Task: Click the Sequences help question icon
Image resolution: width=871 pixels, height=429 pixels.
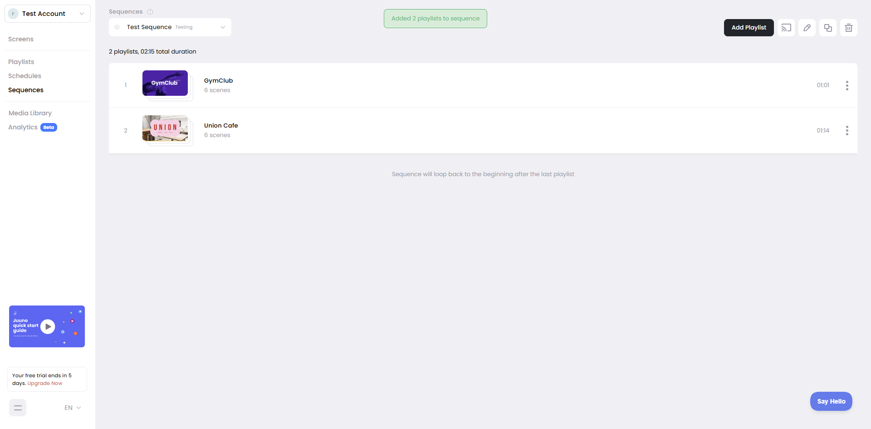Action: tap(150, 12)
